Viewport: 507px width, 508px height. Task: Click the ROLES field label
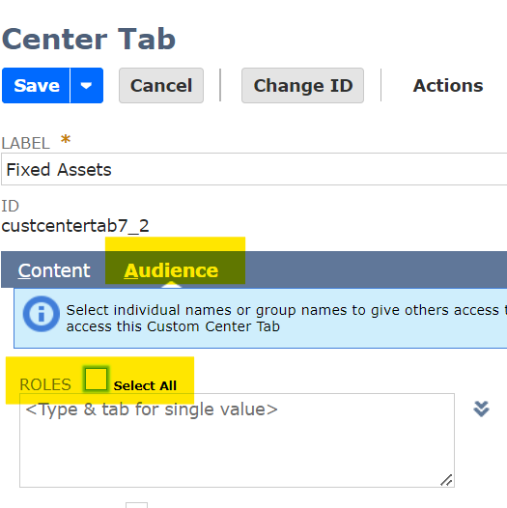pyautogui.click(x=45, y=385)
